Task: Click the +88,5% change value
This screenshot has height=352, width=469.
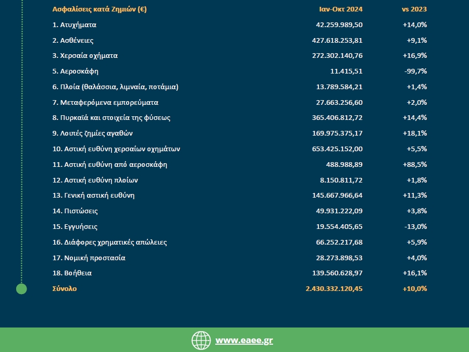Action: pyautogui.click(x=415, y=164)
